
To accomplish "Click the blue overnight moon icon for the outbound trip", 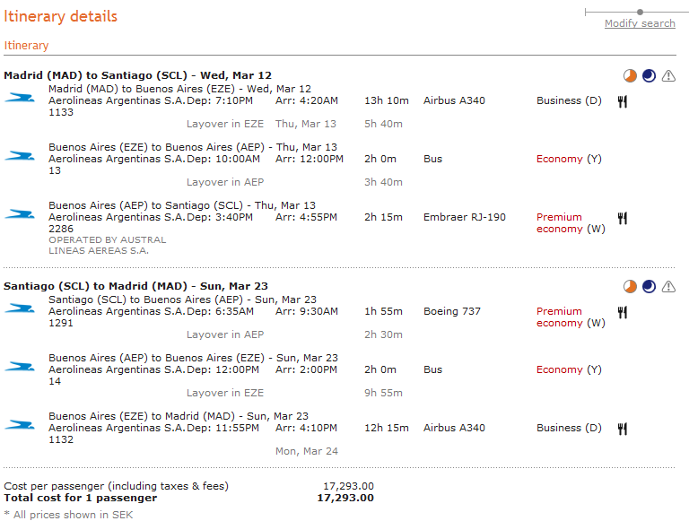I will point(649,76).
